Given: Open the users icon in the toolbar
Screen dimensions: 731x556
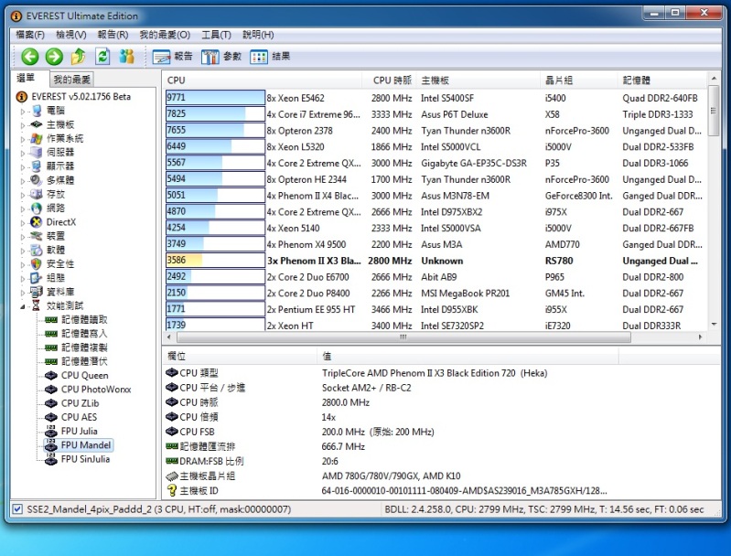Looking at the screenshot, I should coord(127,57).
